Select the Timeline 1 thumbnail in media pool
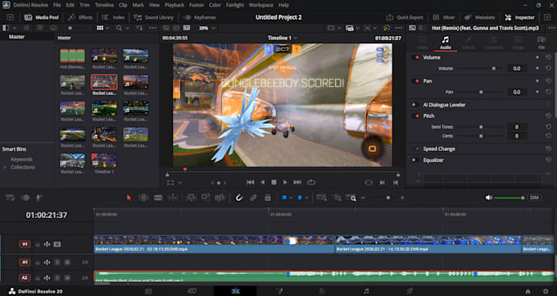Image resolution: width=557 pixels, height=296 pixels. [x=104, y=161]
